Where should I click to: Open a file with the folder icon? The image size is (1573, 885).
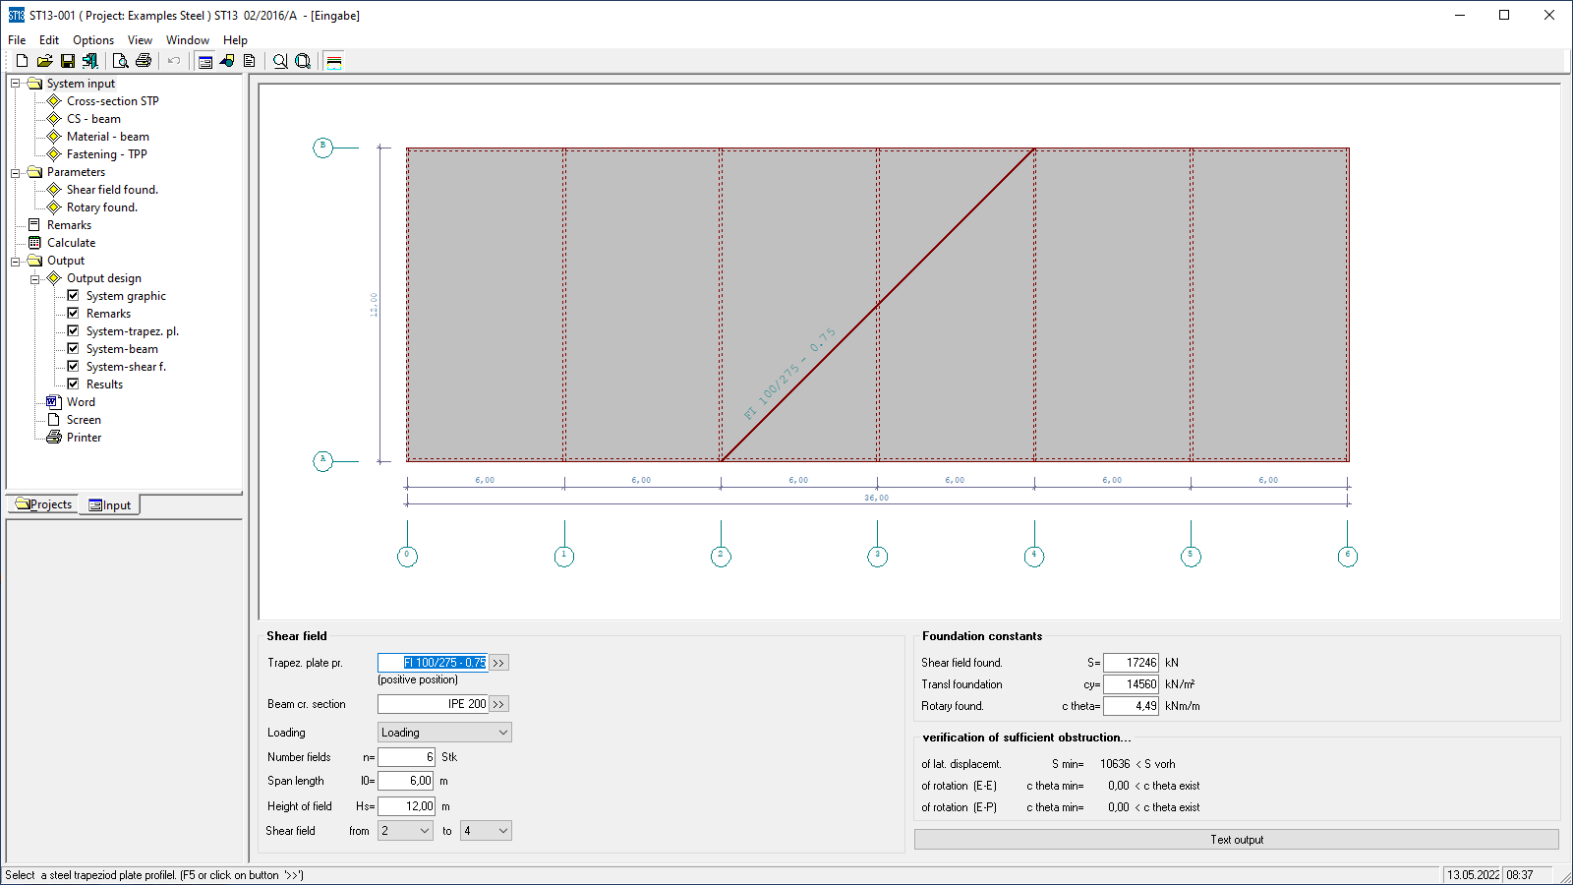(44, 61)
